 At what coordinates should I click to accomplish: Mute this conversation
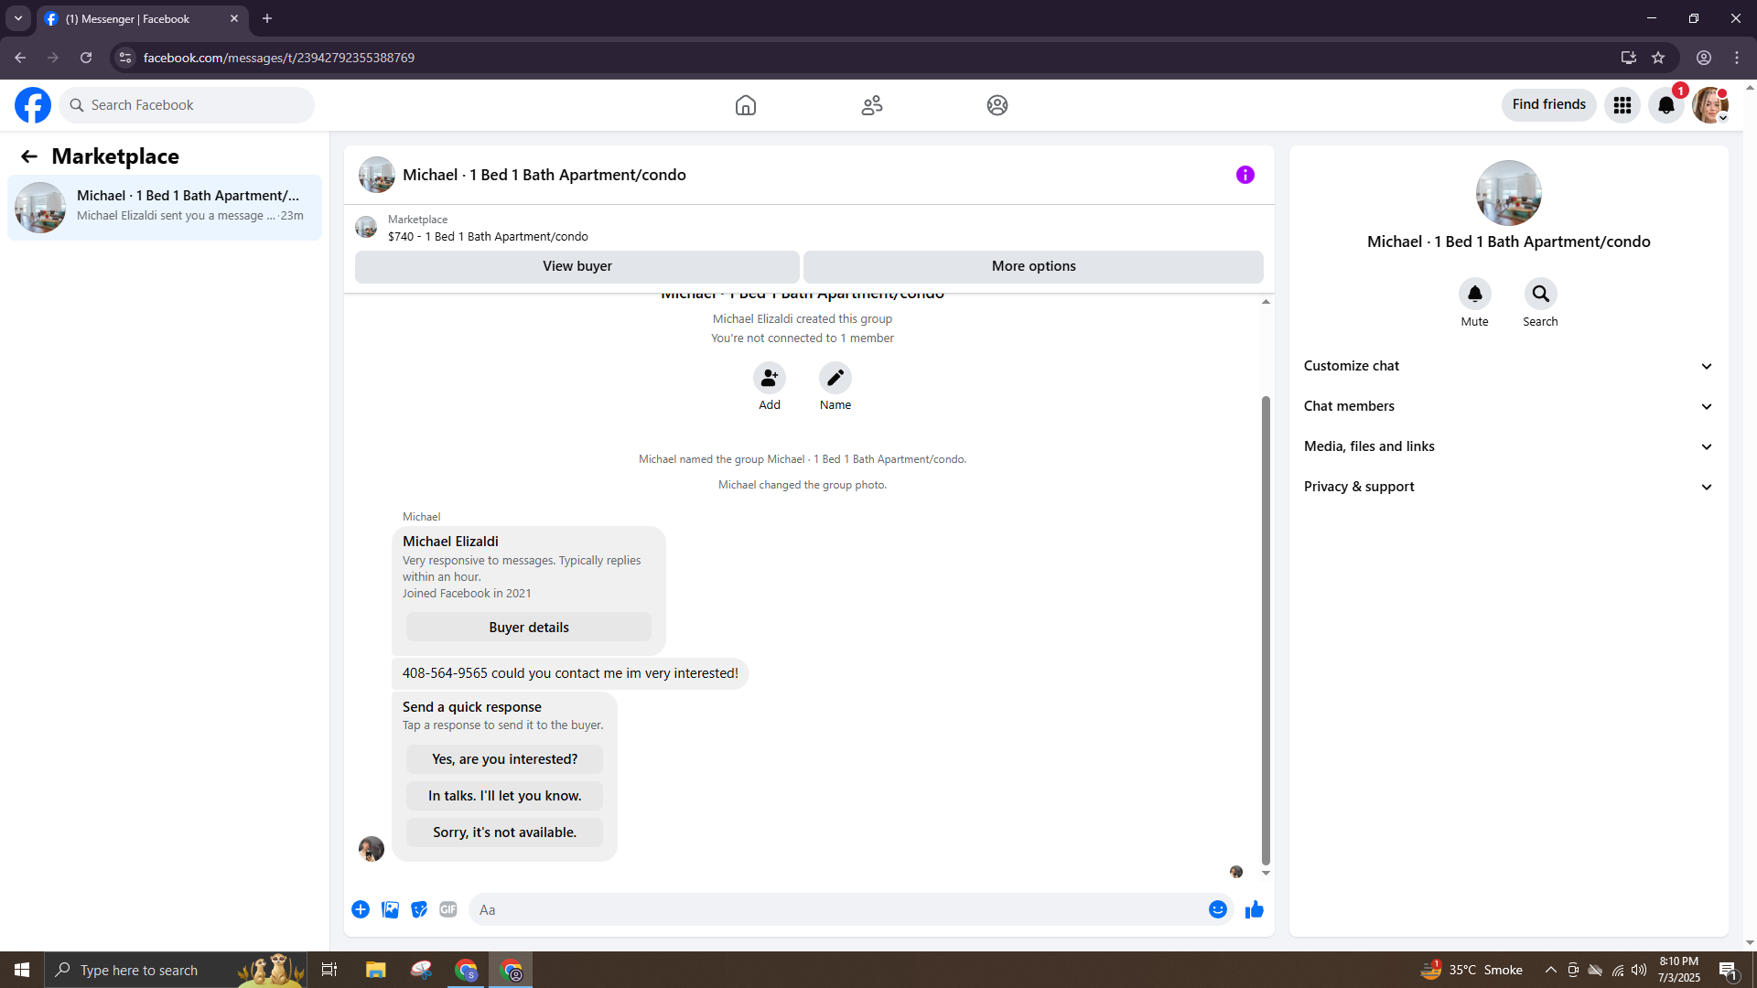point(1474,294)
